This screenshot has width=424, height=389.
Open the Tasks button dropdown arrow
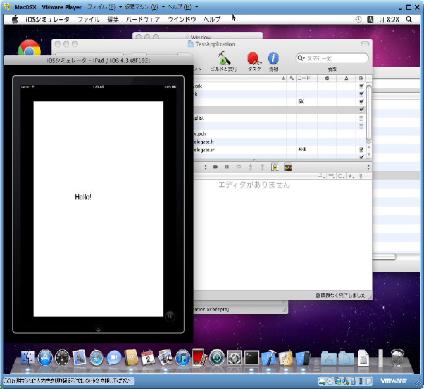(x=261, y=63)
